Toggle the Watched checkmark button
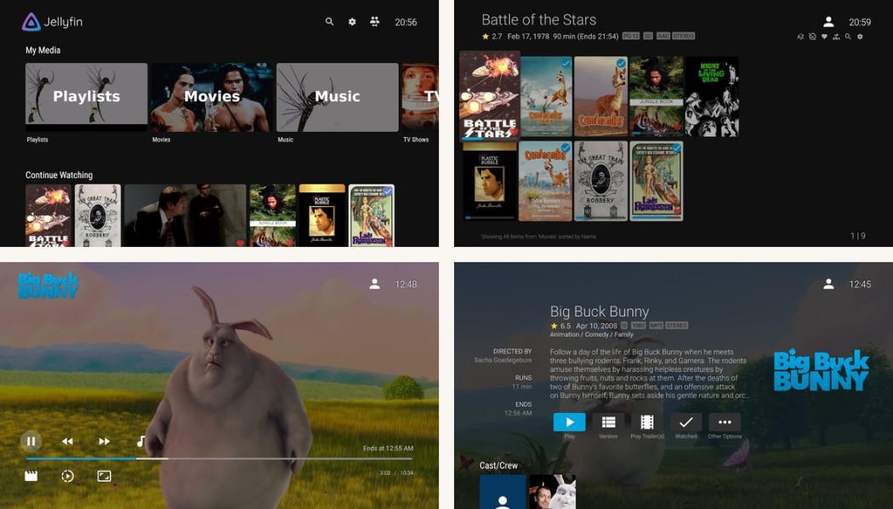 click(x=685, y=422)
